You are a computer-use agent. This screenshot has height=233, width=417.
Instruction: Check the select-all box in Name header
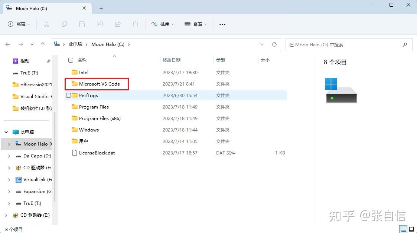70,60
